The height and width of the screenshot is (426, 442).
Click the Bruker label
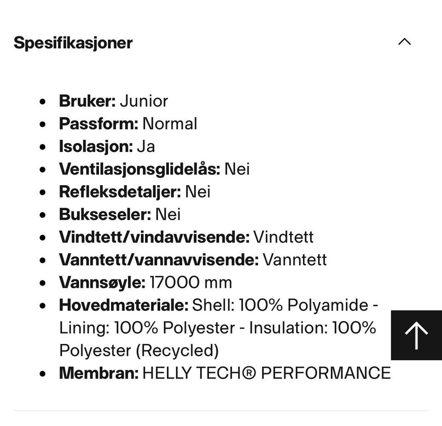pyautogui.click(x=87, y=101)
